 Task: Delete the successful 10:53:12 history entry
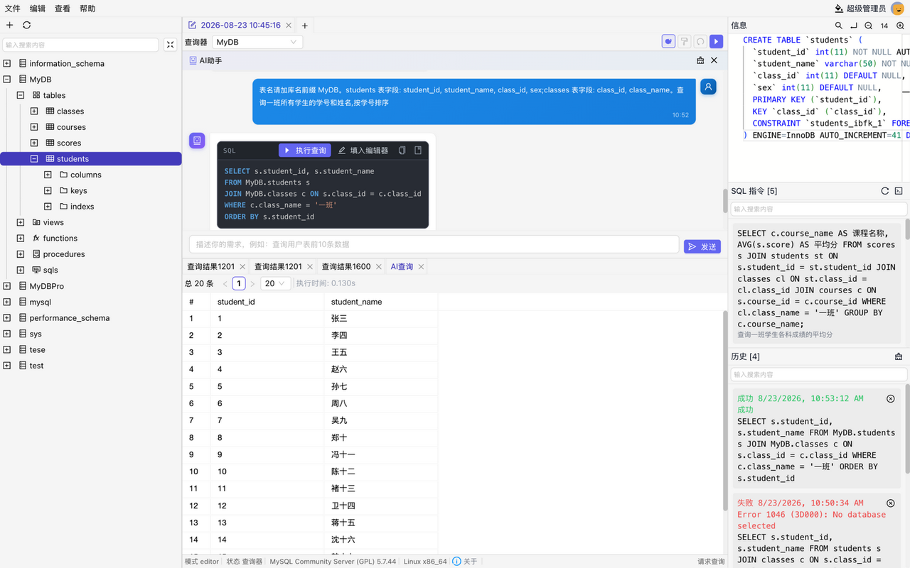tap(891, 399)
